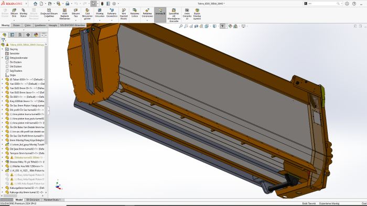Open the Referans Geometrisi dropdown arrow

[112, 20]
